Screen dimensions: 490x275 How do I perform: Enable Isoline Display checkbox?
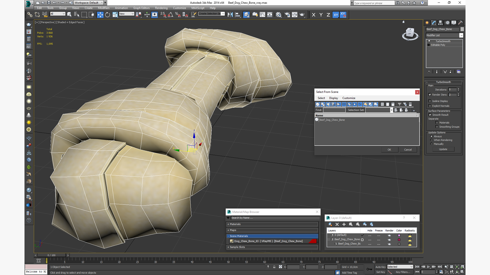pyautogui.click(x=430, y=101)
